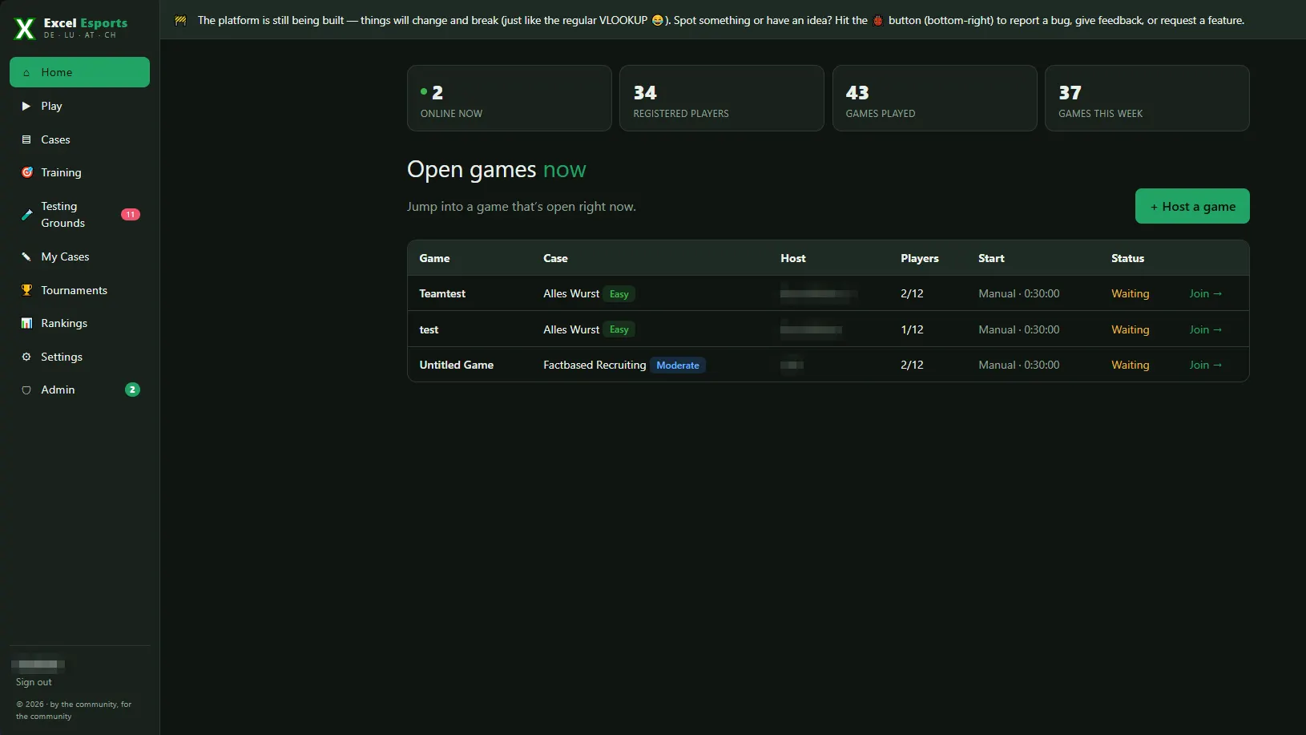Navigate to My Cases

coord(79,256)
